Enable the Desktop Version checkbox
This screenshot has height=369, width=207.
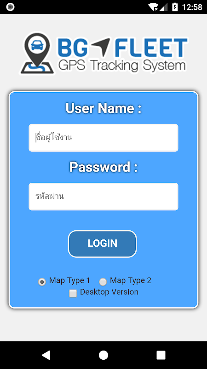(73, 293)
